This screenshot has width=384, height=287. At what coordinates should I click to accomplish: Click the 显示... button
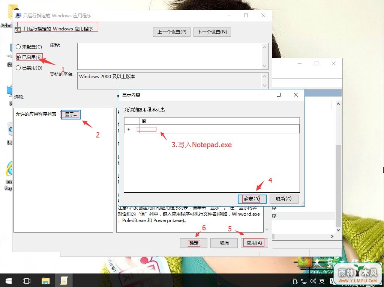pyautogui.click(x=71, y=115)
